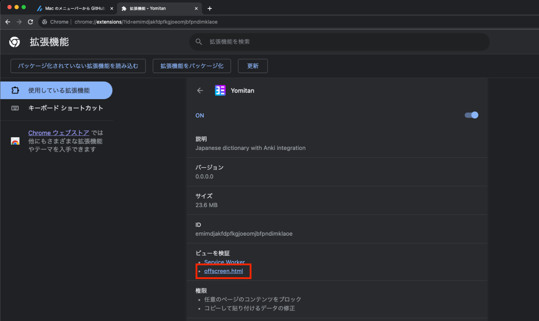Click the size value 23.6 MB
The image size is (539, 321).
[x=206, y=205]
